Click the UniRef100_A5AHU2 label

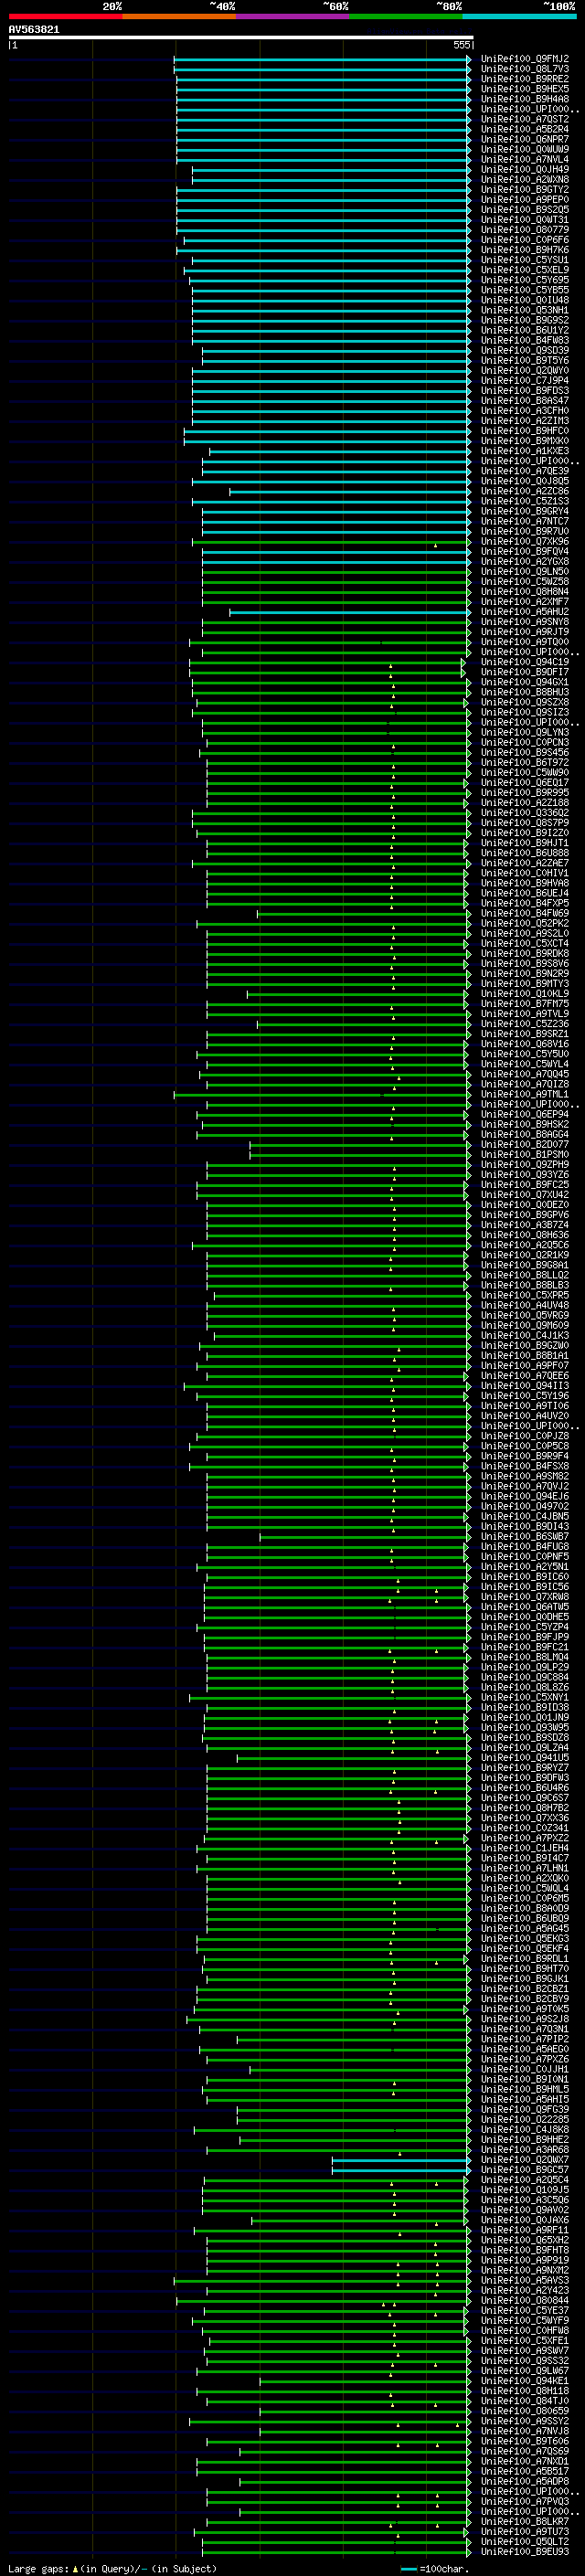tap(525, 612)
